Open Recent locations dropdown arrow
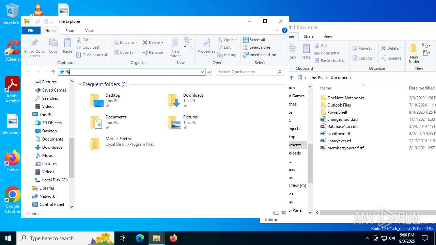 click(x=46, y=72)
